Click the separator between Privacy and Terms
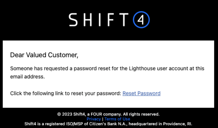Viewport: 218px width, 128px height. click(103, 119)
